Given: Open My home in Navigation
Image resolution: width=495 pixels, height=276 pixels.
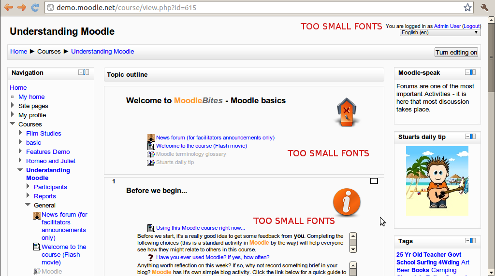Looking at the screenshot, I should (x=31, y=97).
